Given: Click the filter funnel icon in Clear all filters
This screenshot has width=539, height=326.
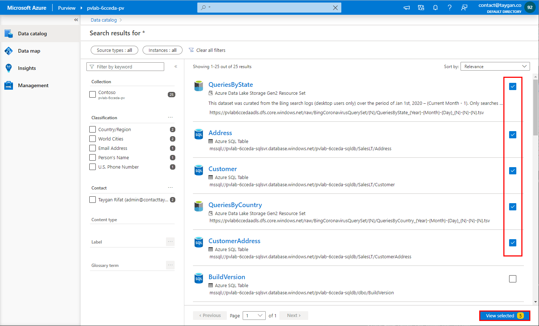Looking at the screenshot, I should (192, 50).
